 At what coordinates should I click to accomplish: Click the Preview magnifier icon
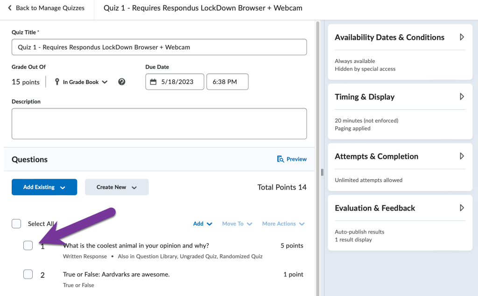(x=281, y=159)
